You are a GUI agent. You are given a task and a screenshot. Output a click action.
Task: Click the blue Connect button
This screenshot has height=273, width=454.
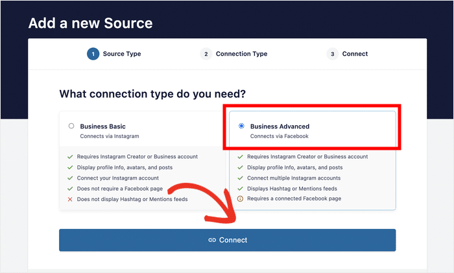pos(227,240)
